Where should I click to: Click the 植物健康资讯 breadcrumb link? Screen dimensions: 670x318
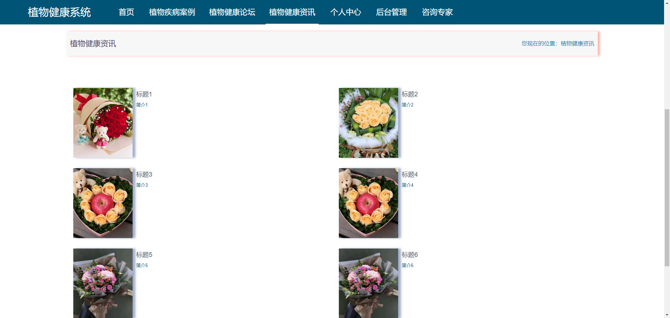pyautogui.click(x=578, y=44)
